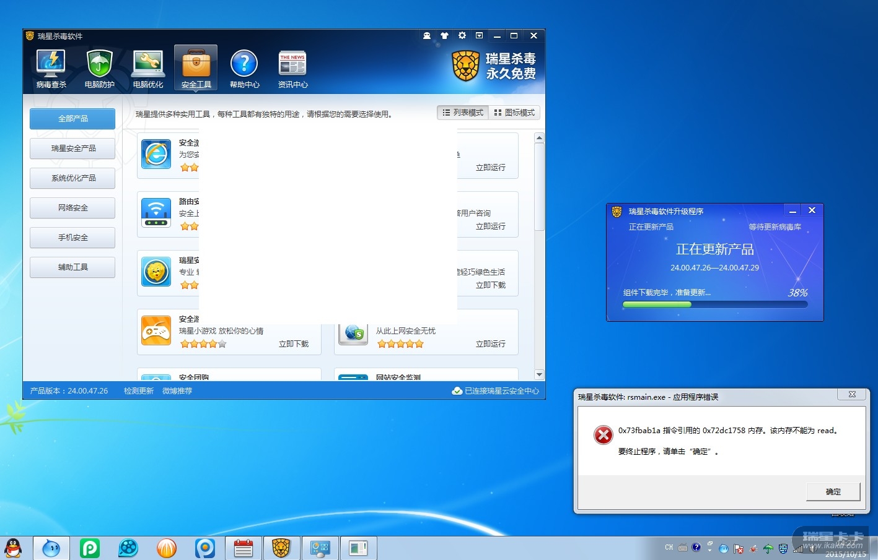Viewport: 878px width, 560px height.
Task: Open Rising settings via the gear icon
Action: click(x=462, y=36)
